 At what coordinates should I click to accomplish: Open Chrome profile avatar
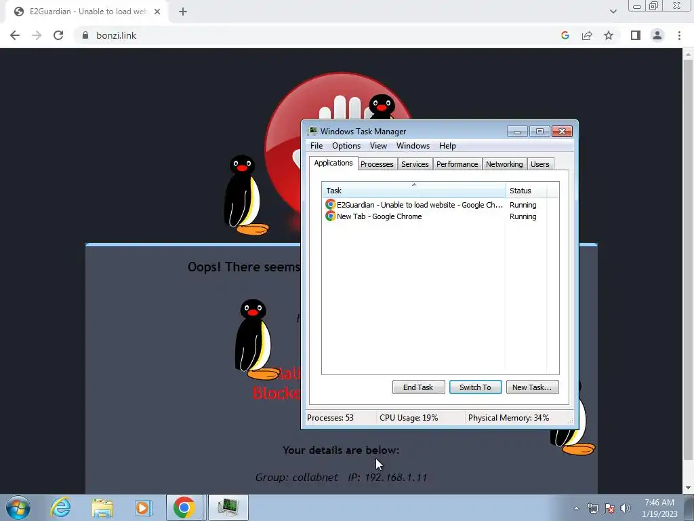point(657,35)
